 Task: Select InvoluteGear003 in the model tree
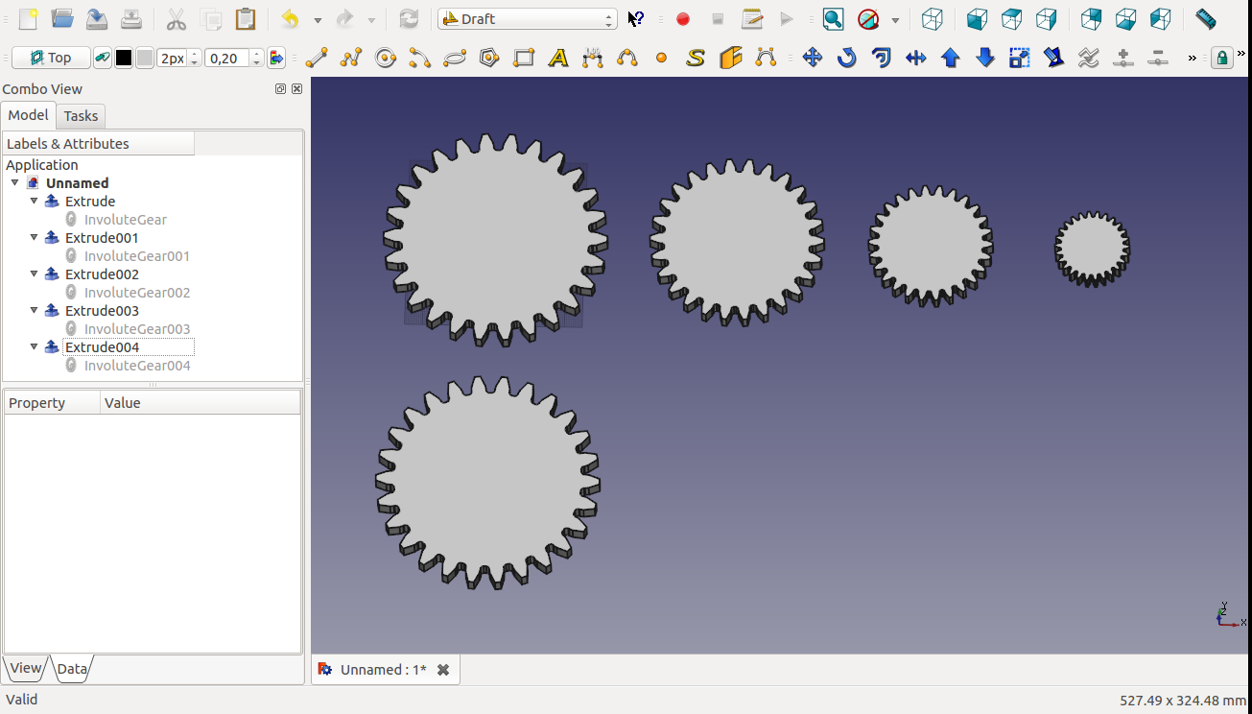point(137,329)
